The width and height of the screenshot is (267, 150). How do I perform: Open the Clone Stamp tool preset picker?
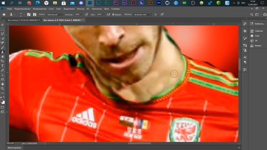click(x=12, y=15)
